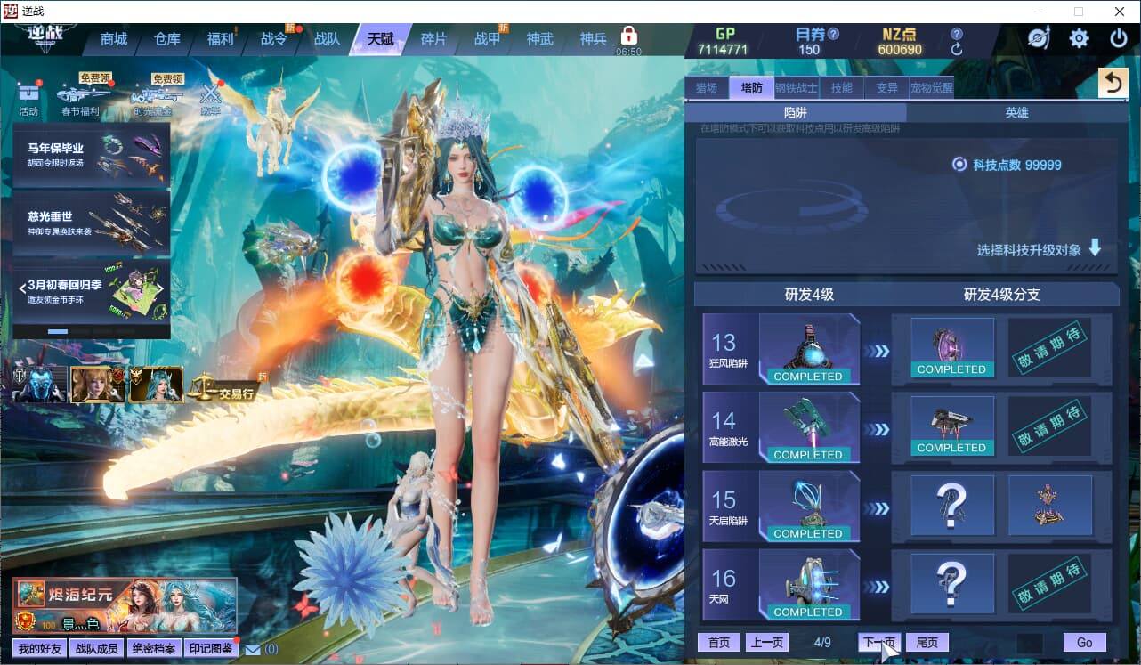Switch to the 战甲 armor tab
Image resolution: width=1141 pixels, height=665 pixels.
[487, 39]
